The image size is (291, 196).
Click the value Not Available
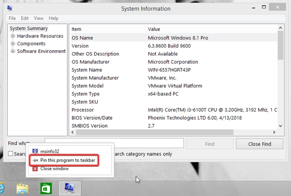click(163, 54)
